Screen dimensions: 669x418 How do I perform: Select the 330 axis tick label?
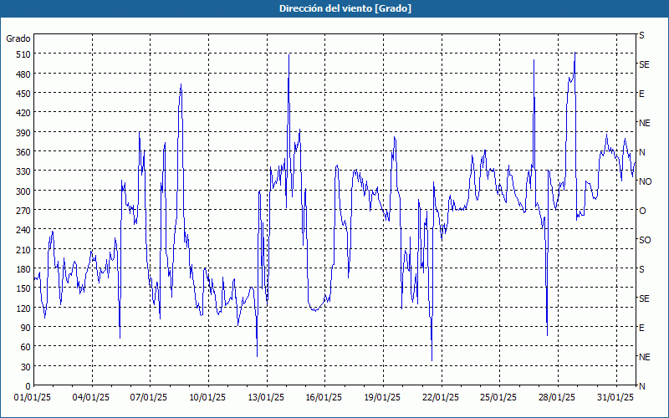(23, 171)
